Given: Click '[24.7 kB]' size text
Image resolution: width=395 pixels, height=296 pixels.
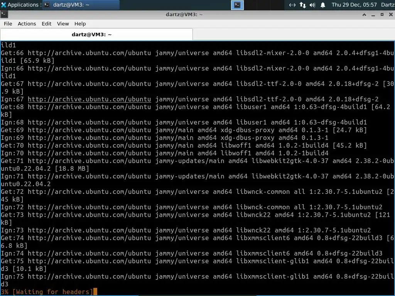Looking at the screenshot, I should click(349, 130).
